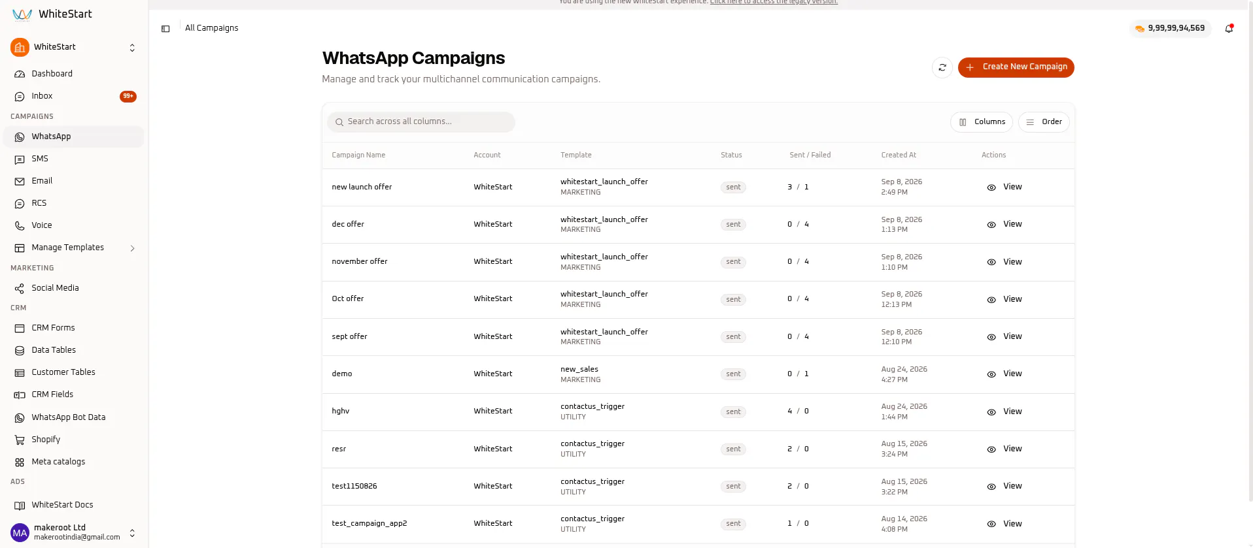Click the All Campaigns breadcrumb
The width and height of the screenshot is (1253, 548).
coord(211,28)
